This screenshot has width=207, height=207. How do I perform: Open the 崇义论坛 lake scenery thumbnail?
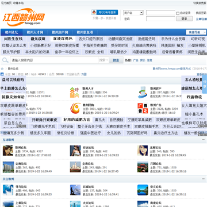click(x=143, y=190)
